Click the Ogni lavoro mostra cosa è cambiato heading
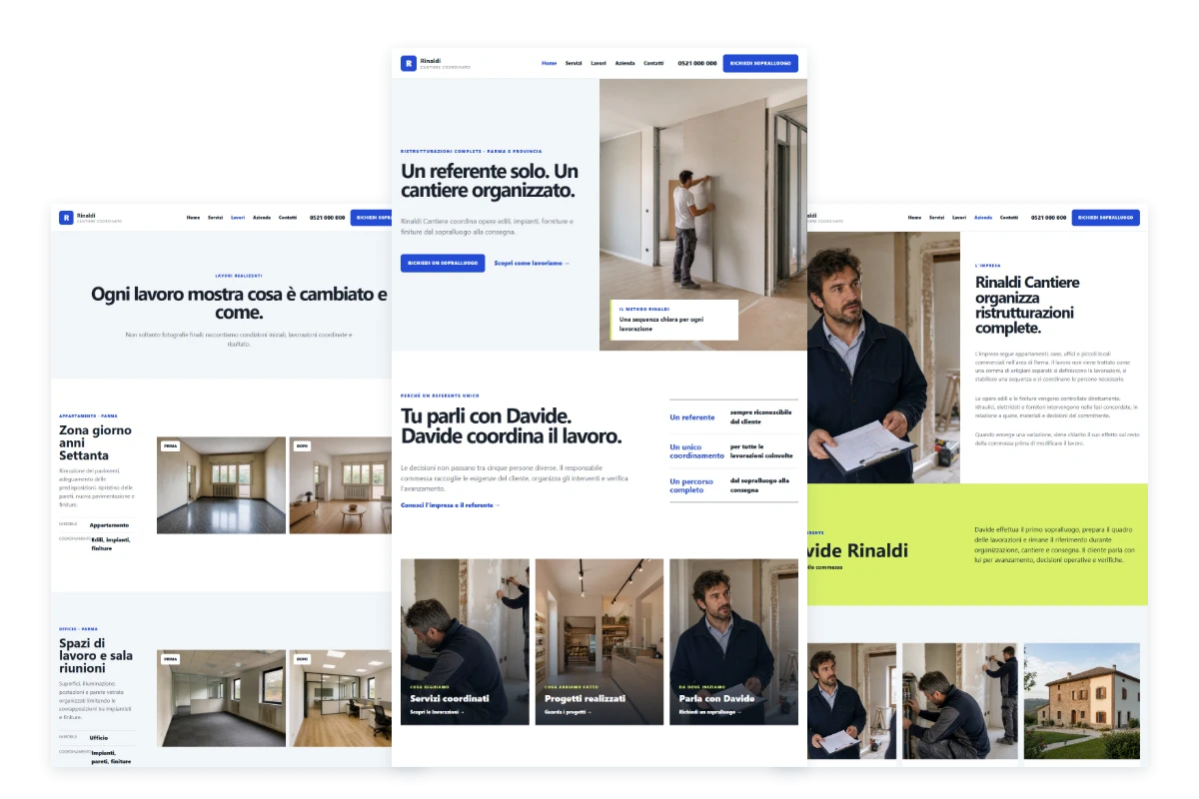The image size is (1199, 799). tap(239, 303)
